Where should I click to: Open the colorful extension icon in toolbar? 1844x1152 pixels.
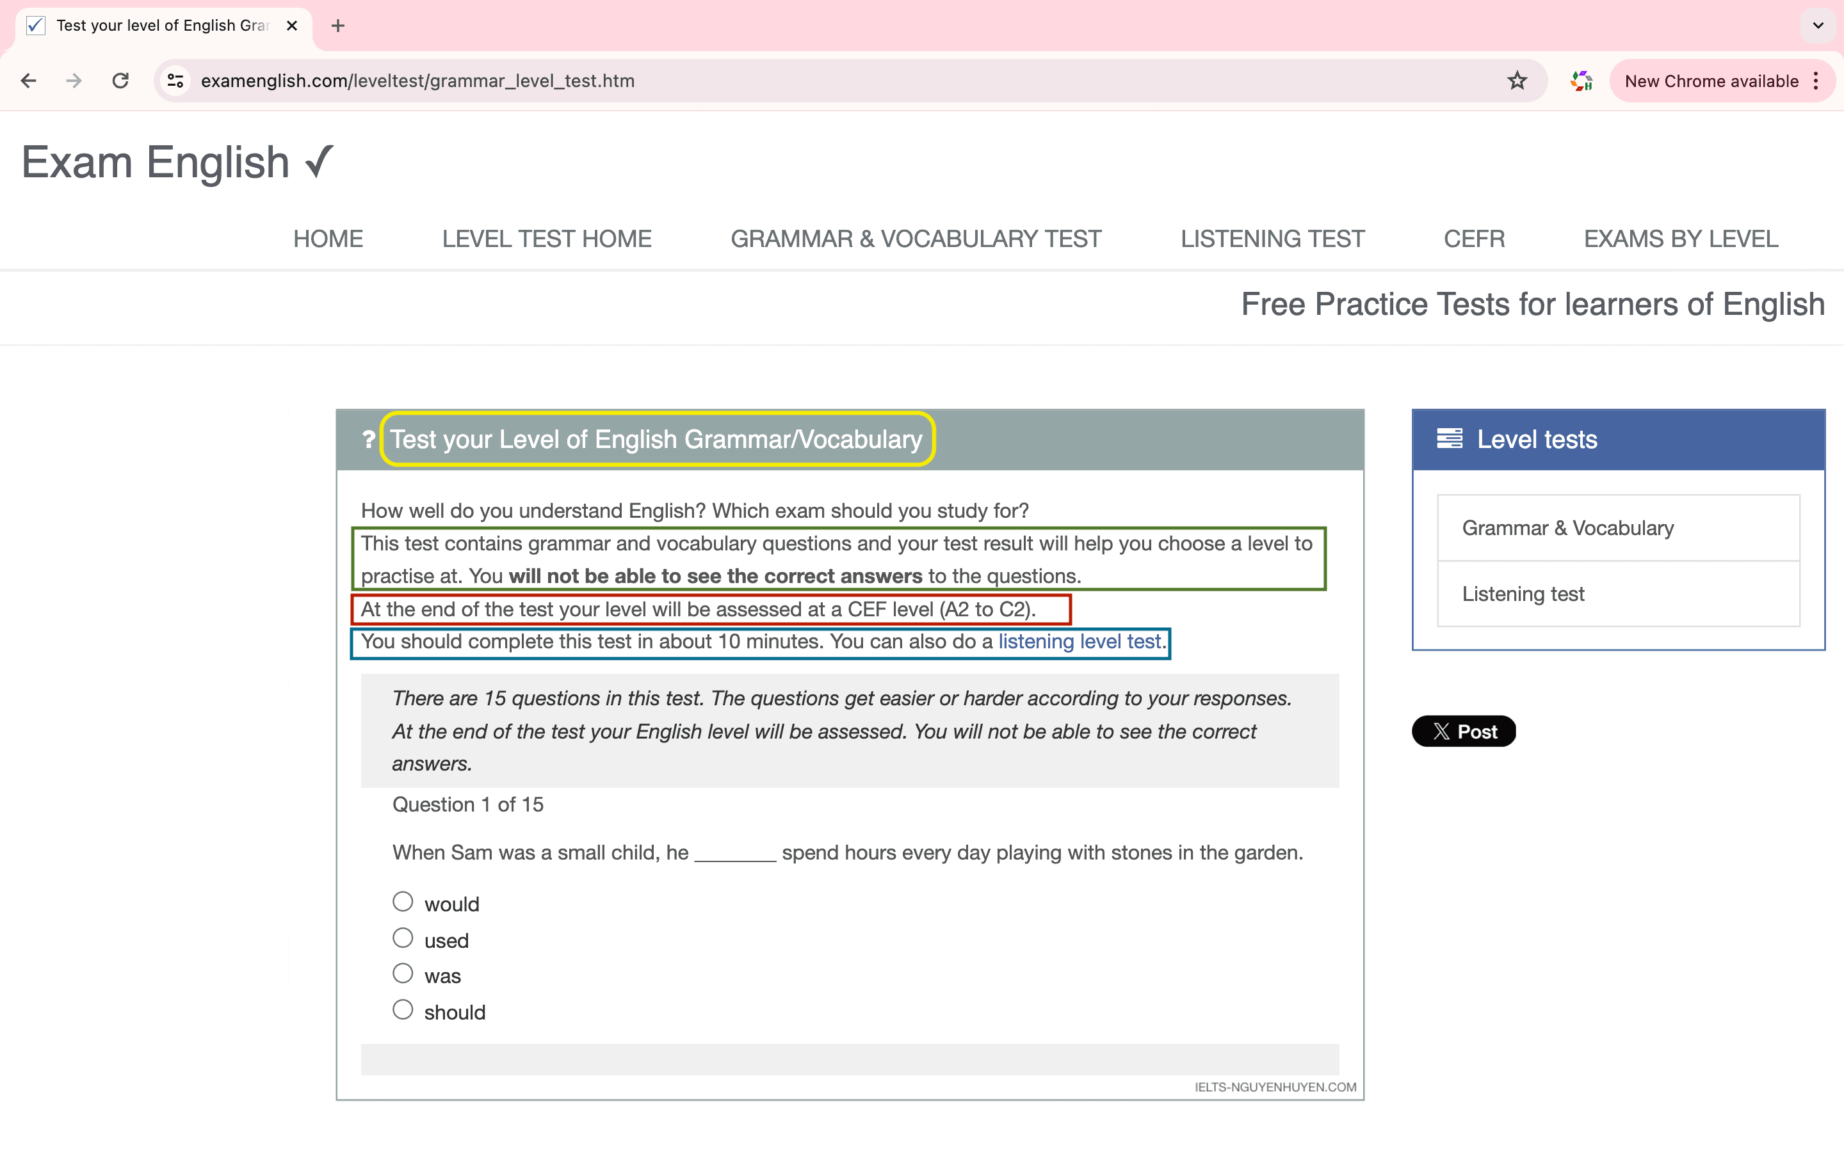tap(1582, 81)
